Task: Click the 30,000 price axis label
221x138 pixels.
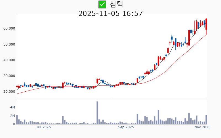Action: point(9,76)
